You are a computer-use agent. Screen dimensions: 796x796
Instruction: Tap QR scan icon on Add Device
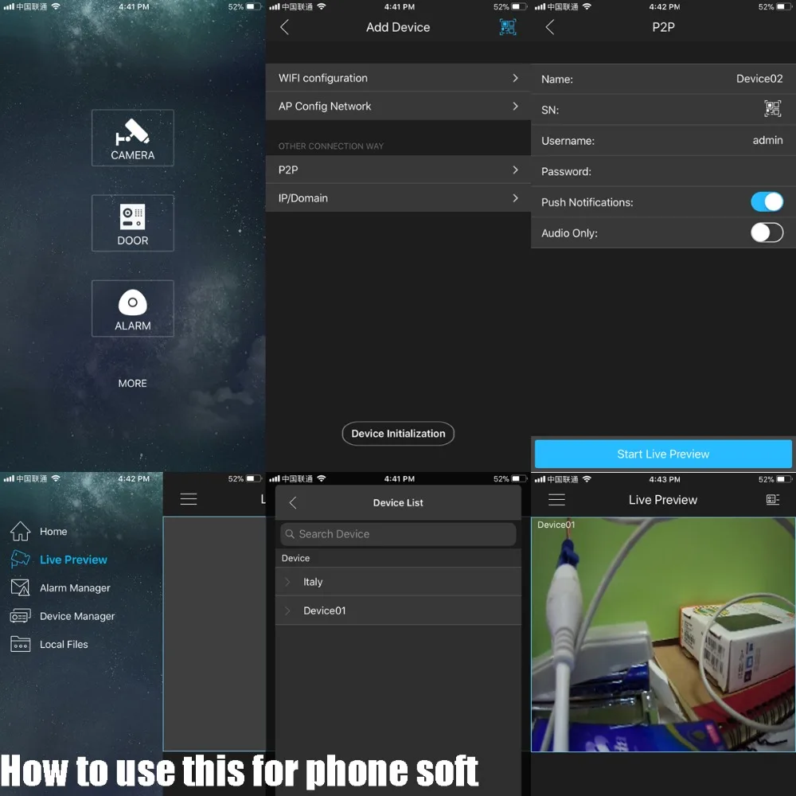coord(508,27)
